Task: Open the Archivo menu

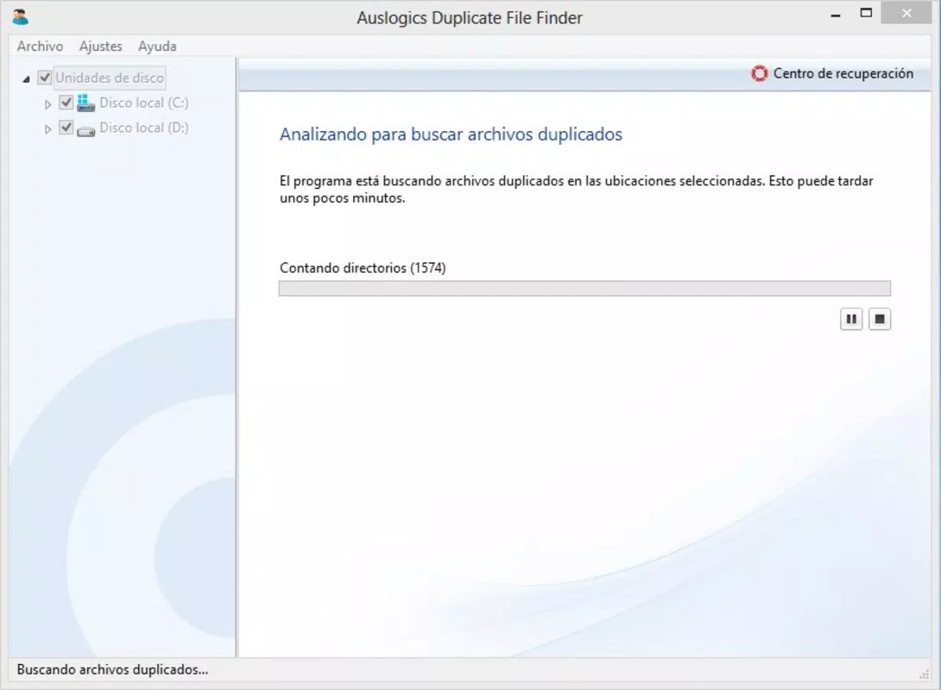Action: coord(40,47)
